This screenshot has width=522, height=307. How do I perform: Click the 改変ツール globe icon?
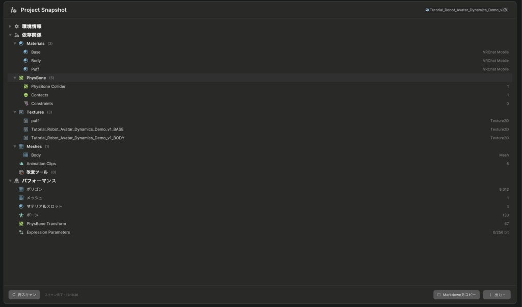tap(21, 172)
